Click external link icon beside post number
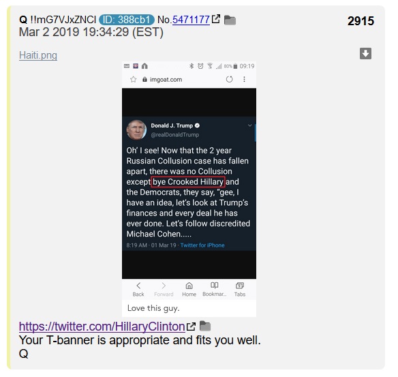The width and height of the screenshot is (398, 377). 216,19
